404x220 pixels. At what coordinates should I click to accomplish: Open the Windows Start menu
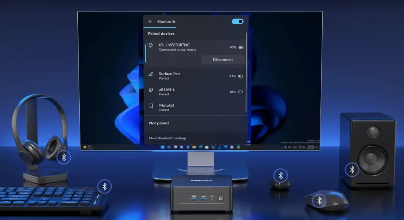click(162, 148)
